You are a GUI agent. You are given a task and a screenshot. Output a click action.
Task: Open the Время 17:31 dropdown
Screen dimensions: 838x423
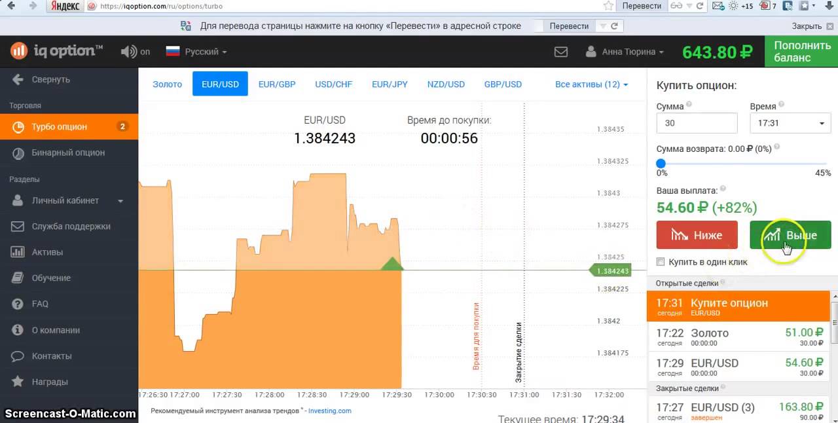pos(790,123)
